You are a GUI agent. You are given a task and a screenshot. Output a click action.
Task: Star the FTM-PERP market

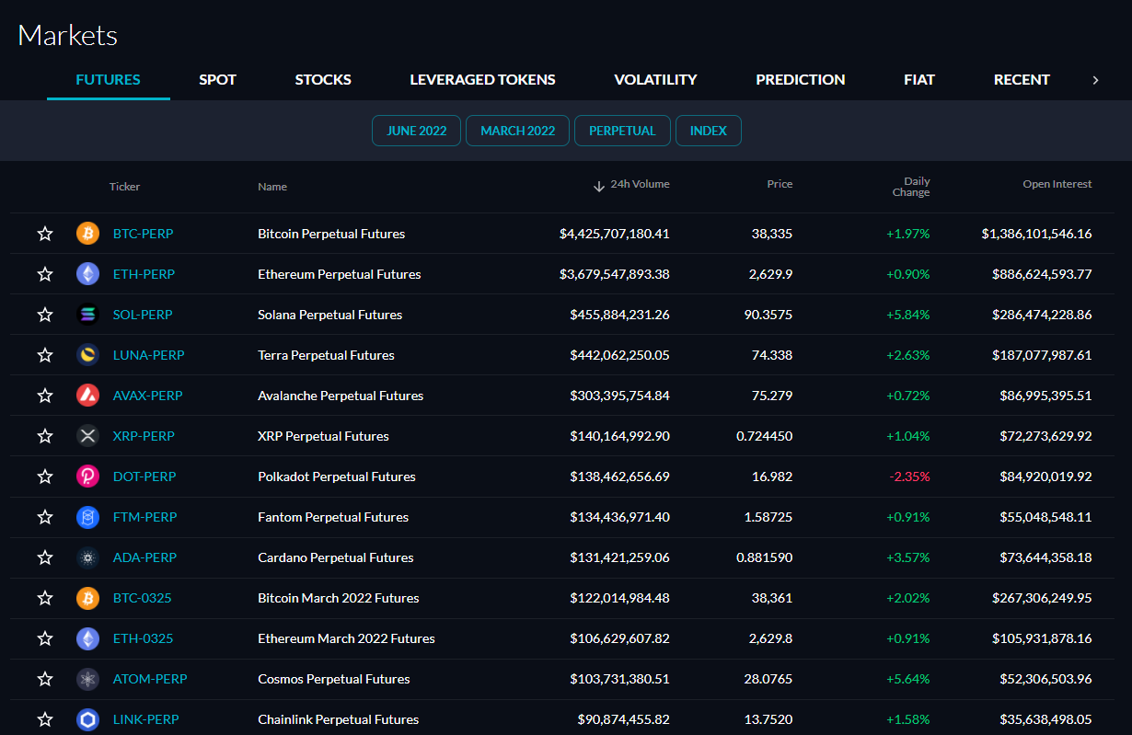[x=45, y=517]
